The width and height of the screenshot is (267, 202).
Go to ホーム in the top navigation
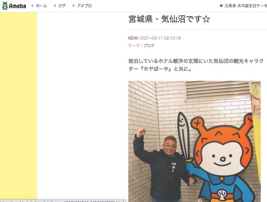pos(42,6)
